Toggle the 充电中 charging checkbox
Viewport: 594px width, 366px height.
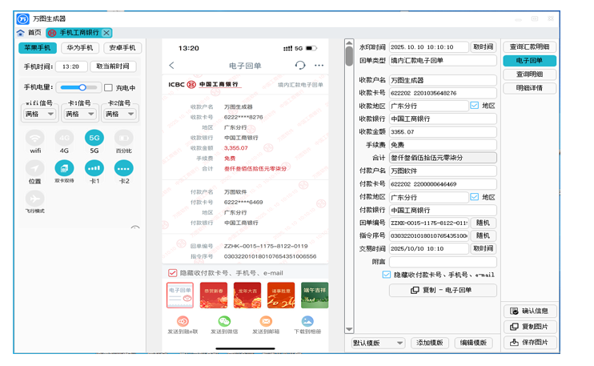(108, 87)
